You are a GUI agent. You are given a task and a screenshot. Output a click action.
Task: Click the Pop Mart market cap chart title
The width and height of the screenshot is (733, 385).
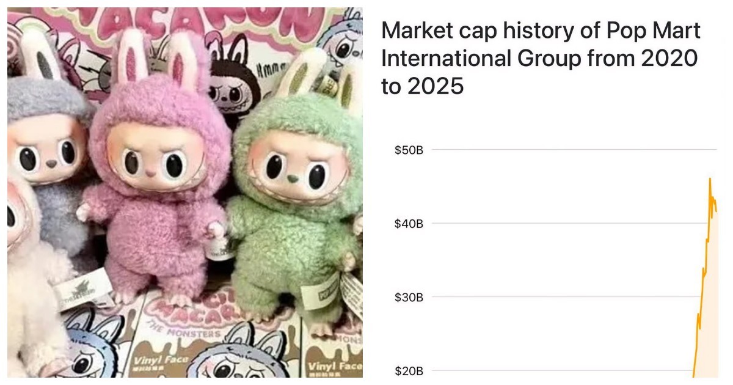(x=541, y=59)
